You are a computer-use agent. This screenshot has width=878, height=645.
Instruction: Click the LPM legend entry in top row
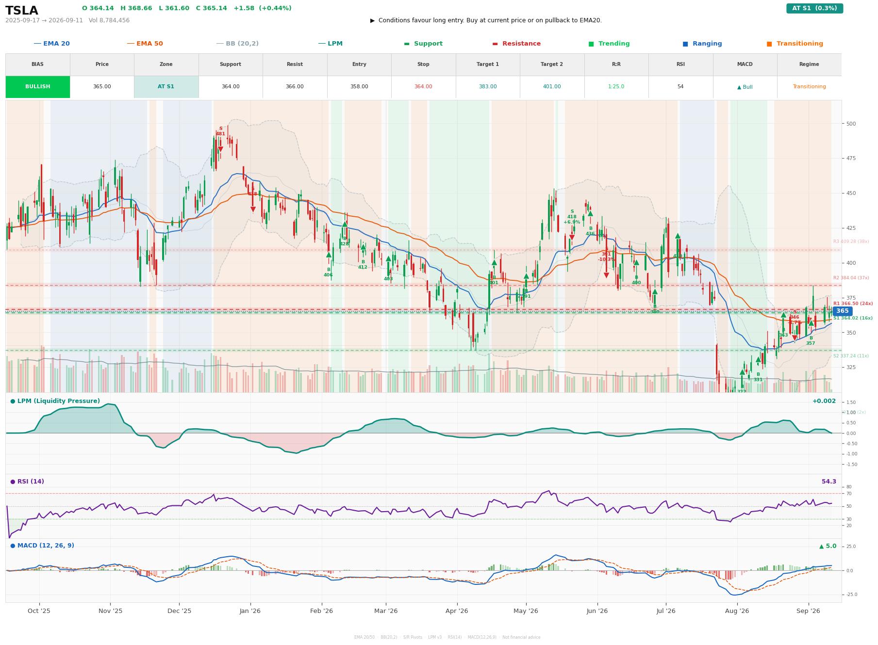(331, 44)
